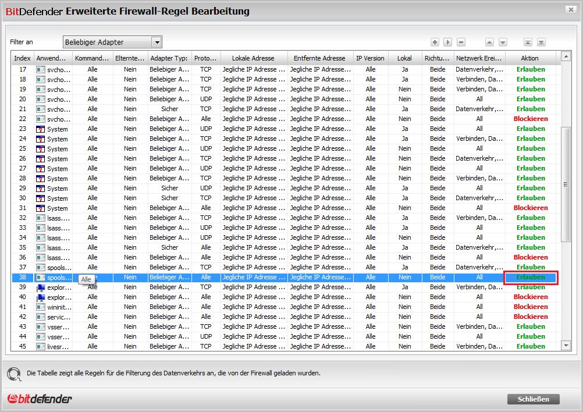Image resolution: width=583 pixels, height=412 pixels.
Task: Sort by the Proto... column header
Action: [206, 58]
